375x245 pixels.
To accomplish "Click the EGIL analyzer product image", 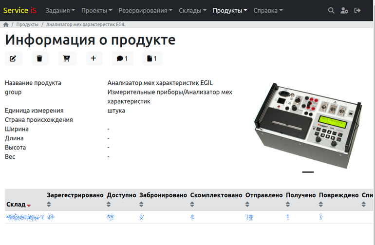I will [308, 125].
